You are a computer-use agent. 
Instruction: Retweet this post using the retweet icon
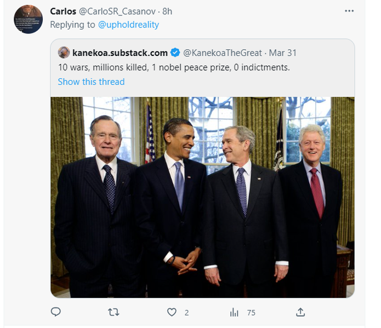pos(114,312)
